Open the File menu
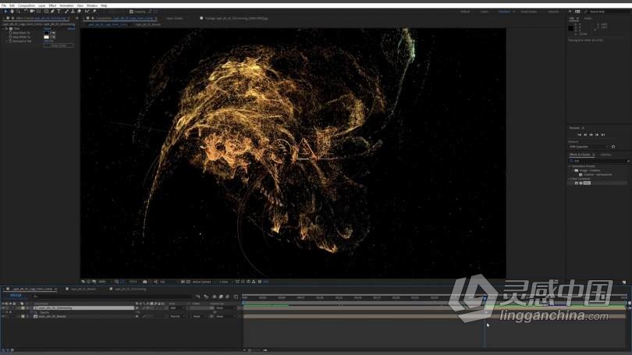 [4, 5]
